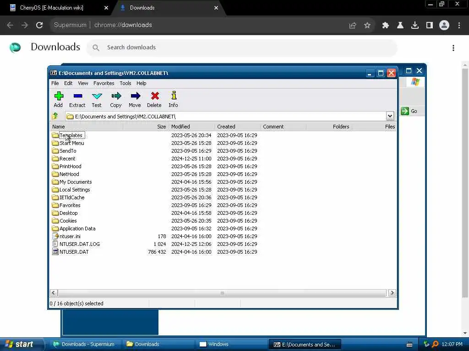This screenshot has height=351, width=469.
Task: Run Test from the 7-Zip toolbar
Action: tap(97, 99)
